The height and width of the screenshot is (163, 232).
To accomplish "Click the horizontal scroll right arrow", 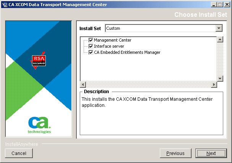I will click(214, 84).
